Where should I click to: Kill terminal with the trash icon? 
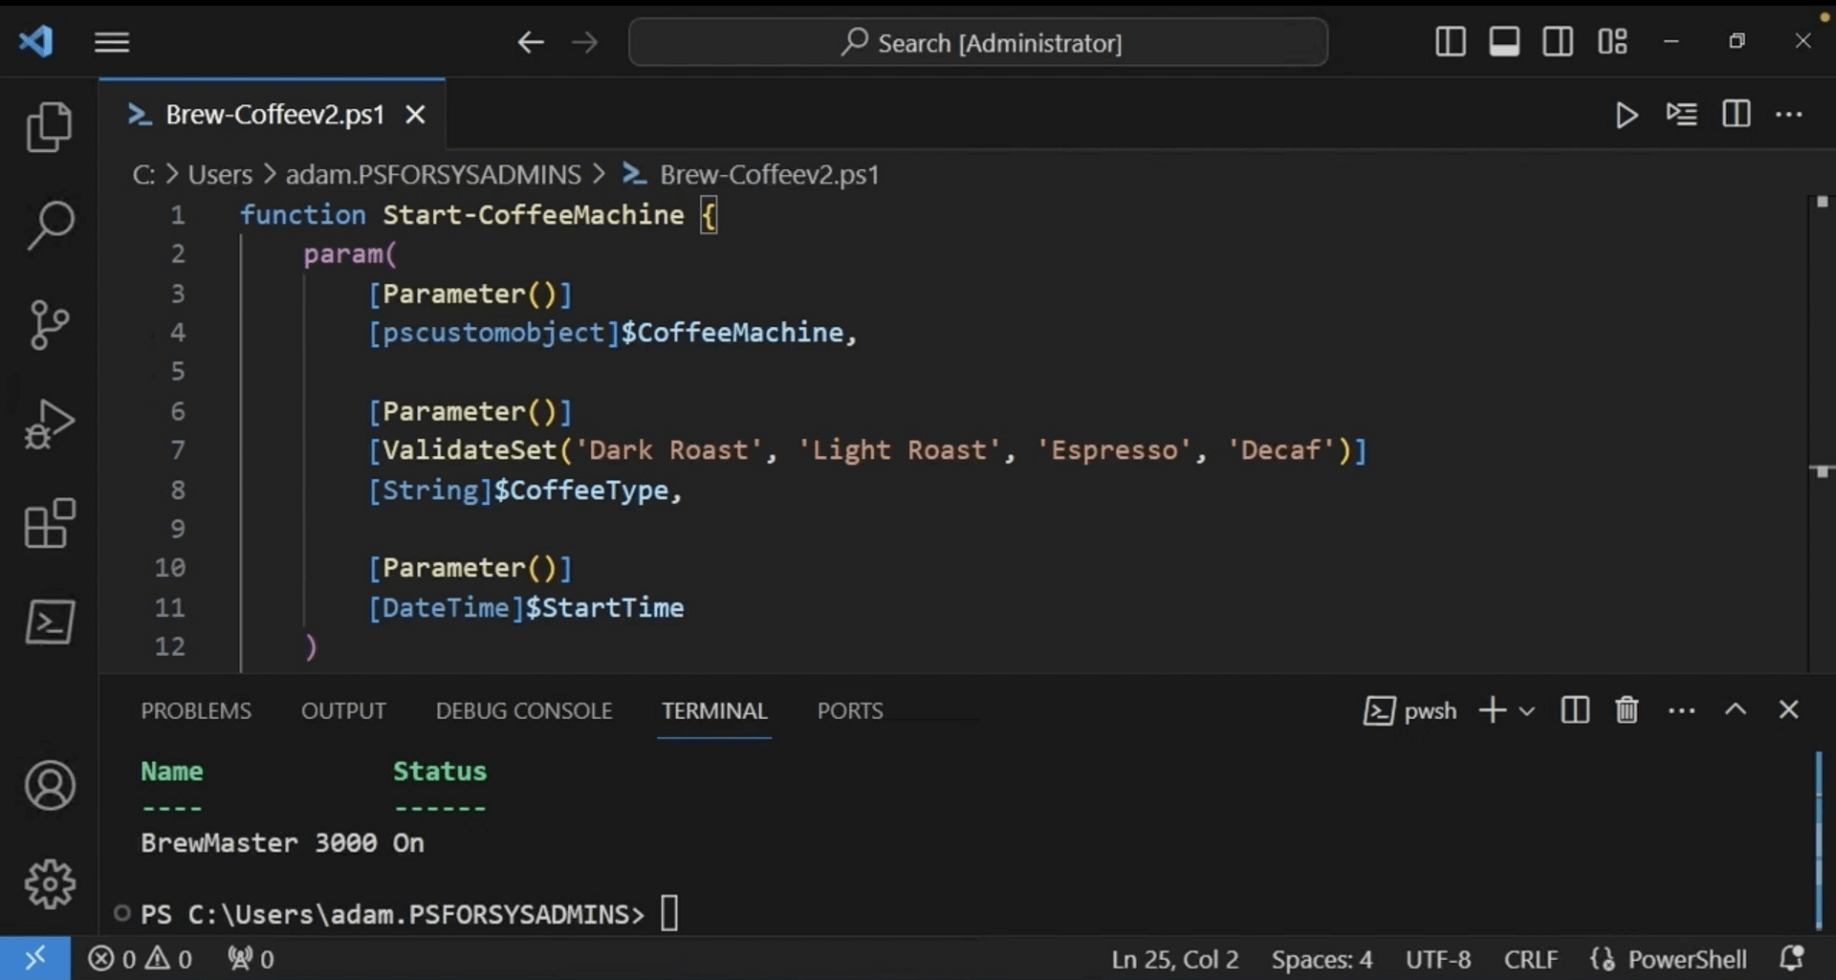coord(1627,710)
